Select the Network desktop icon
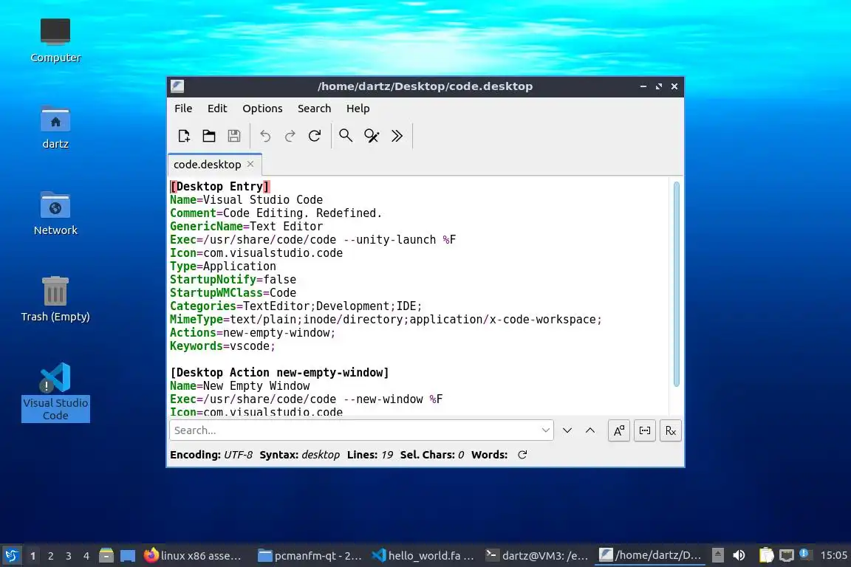Image resolution: width=851 pixels, height=567 pixels. pyautogui.click(x=55, y=214)
